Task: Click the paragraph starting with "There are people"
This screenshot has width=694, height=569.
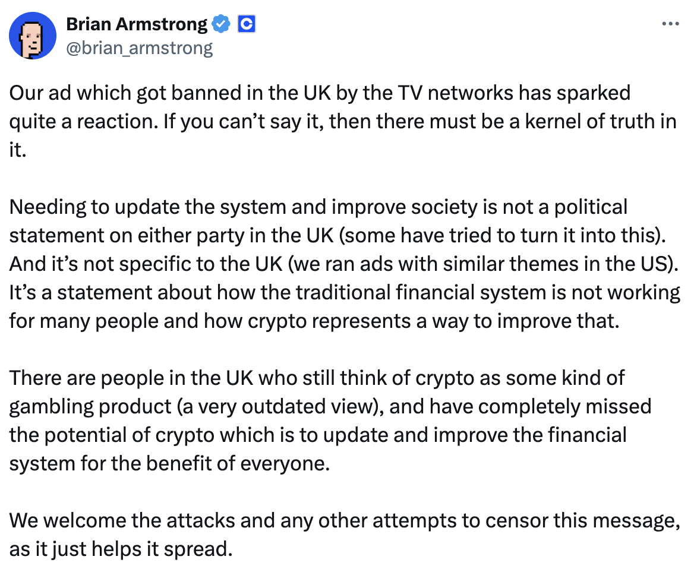Action: point(330,421)
